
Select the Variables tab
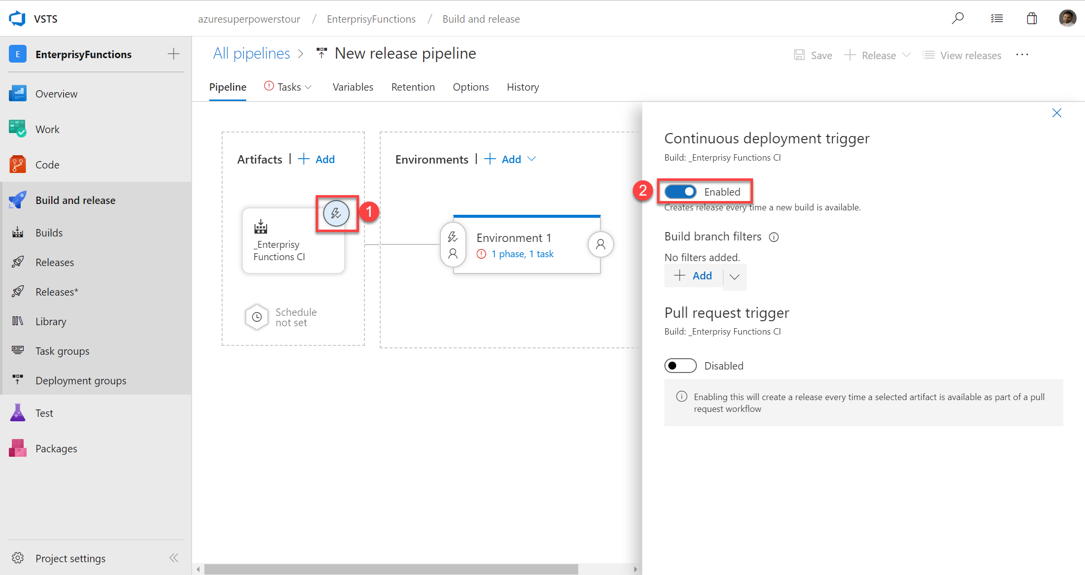[352, 86]
